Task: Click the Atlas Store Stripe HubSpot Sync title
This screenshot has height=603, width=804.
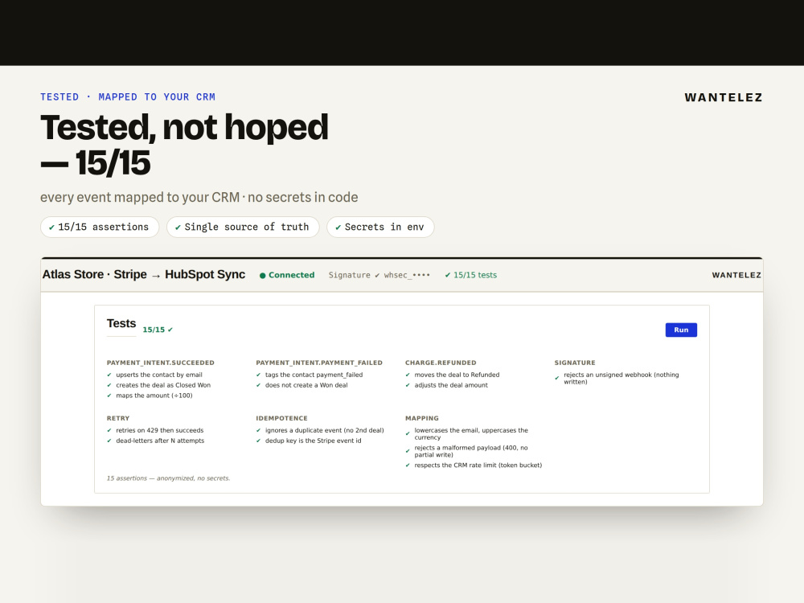Action: 144,274
